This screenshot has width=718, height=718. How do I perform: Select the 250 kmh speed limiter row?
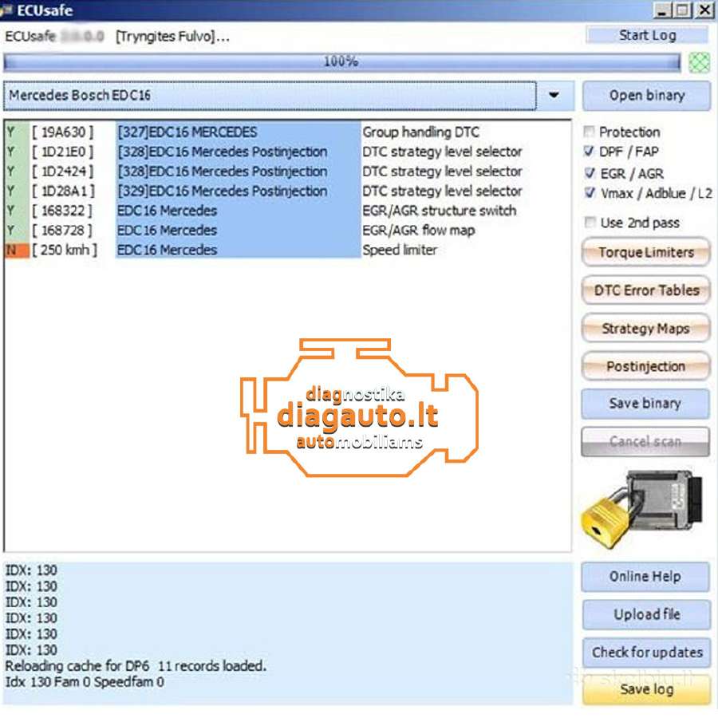pos(287,250)
